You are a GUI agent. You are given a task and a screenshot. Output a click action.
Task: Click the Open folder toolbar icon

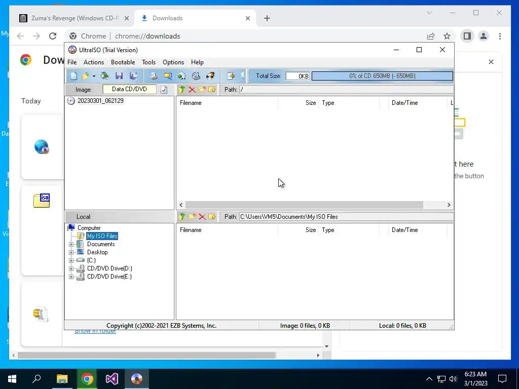pyautogui.click(x=85, y=76)
